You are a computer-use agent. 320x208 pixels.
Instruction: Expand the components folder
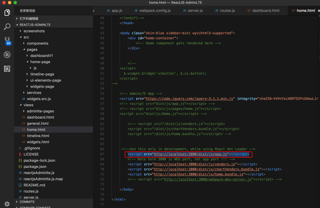pos(37,43)
